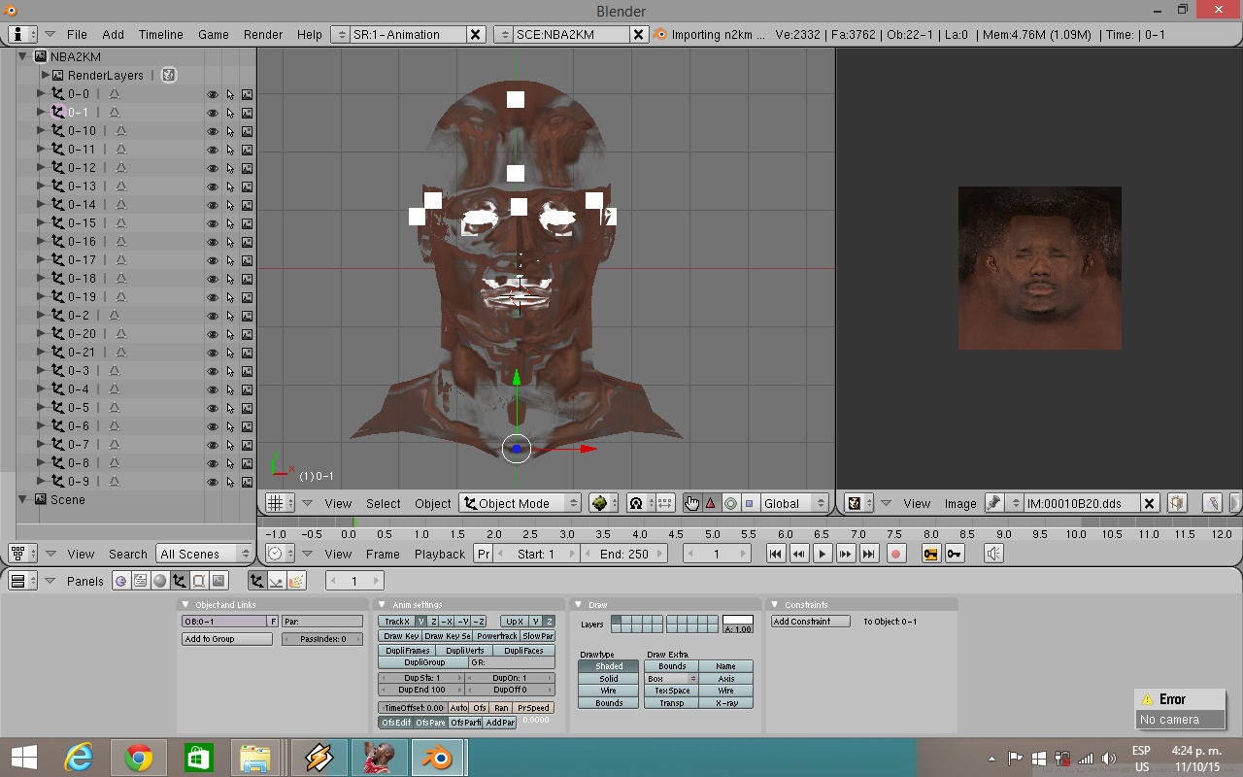The image size is (1243, 777).
Task: Toggle renderability for object 0-17
Action: click(247, 260)
